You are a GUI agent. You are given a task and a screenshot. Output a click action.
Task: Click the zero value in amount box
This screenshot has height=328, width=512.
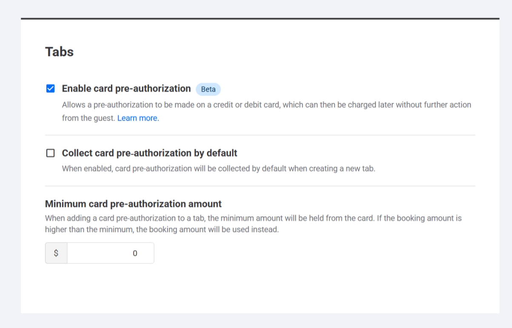[135, 253]
